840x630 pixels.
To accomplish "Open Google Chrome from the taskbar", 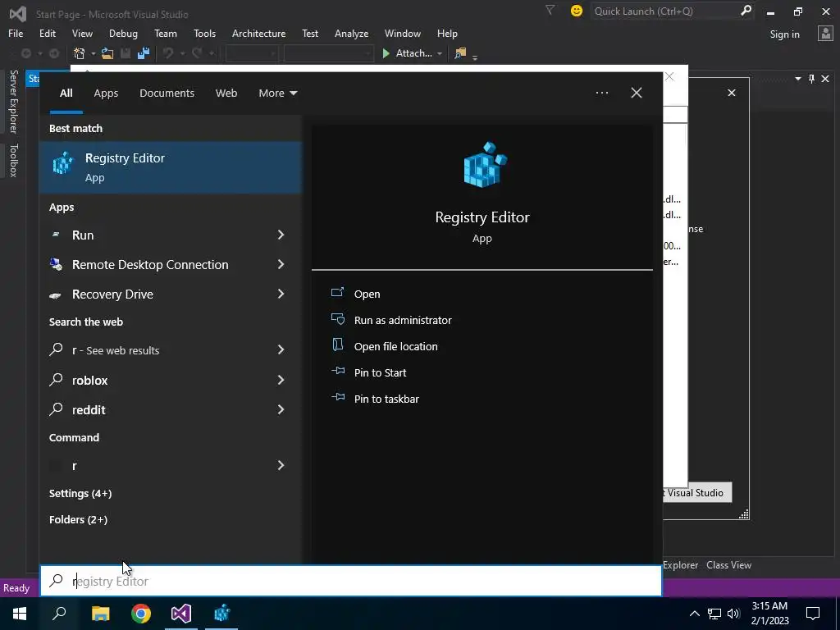I will pyautogui.click(x=141, y=613).
